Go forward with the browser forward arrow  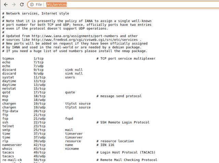(14, 4)
